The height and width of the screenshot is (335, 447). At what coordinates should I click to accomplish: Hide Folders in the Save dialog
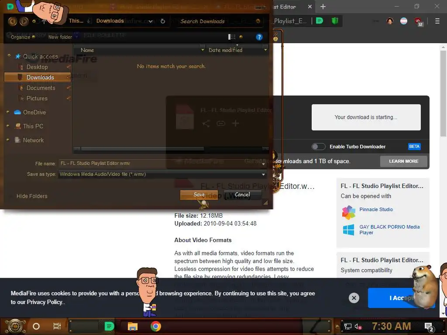pyautogui.click(x=31, y=196)
